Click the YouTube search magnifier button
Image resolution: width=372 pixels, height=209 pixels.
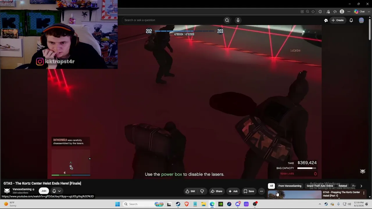(227, 20)
